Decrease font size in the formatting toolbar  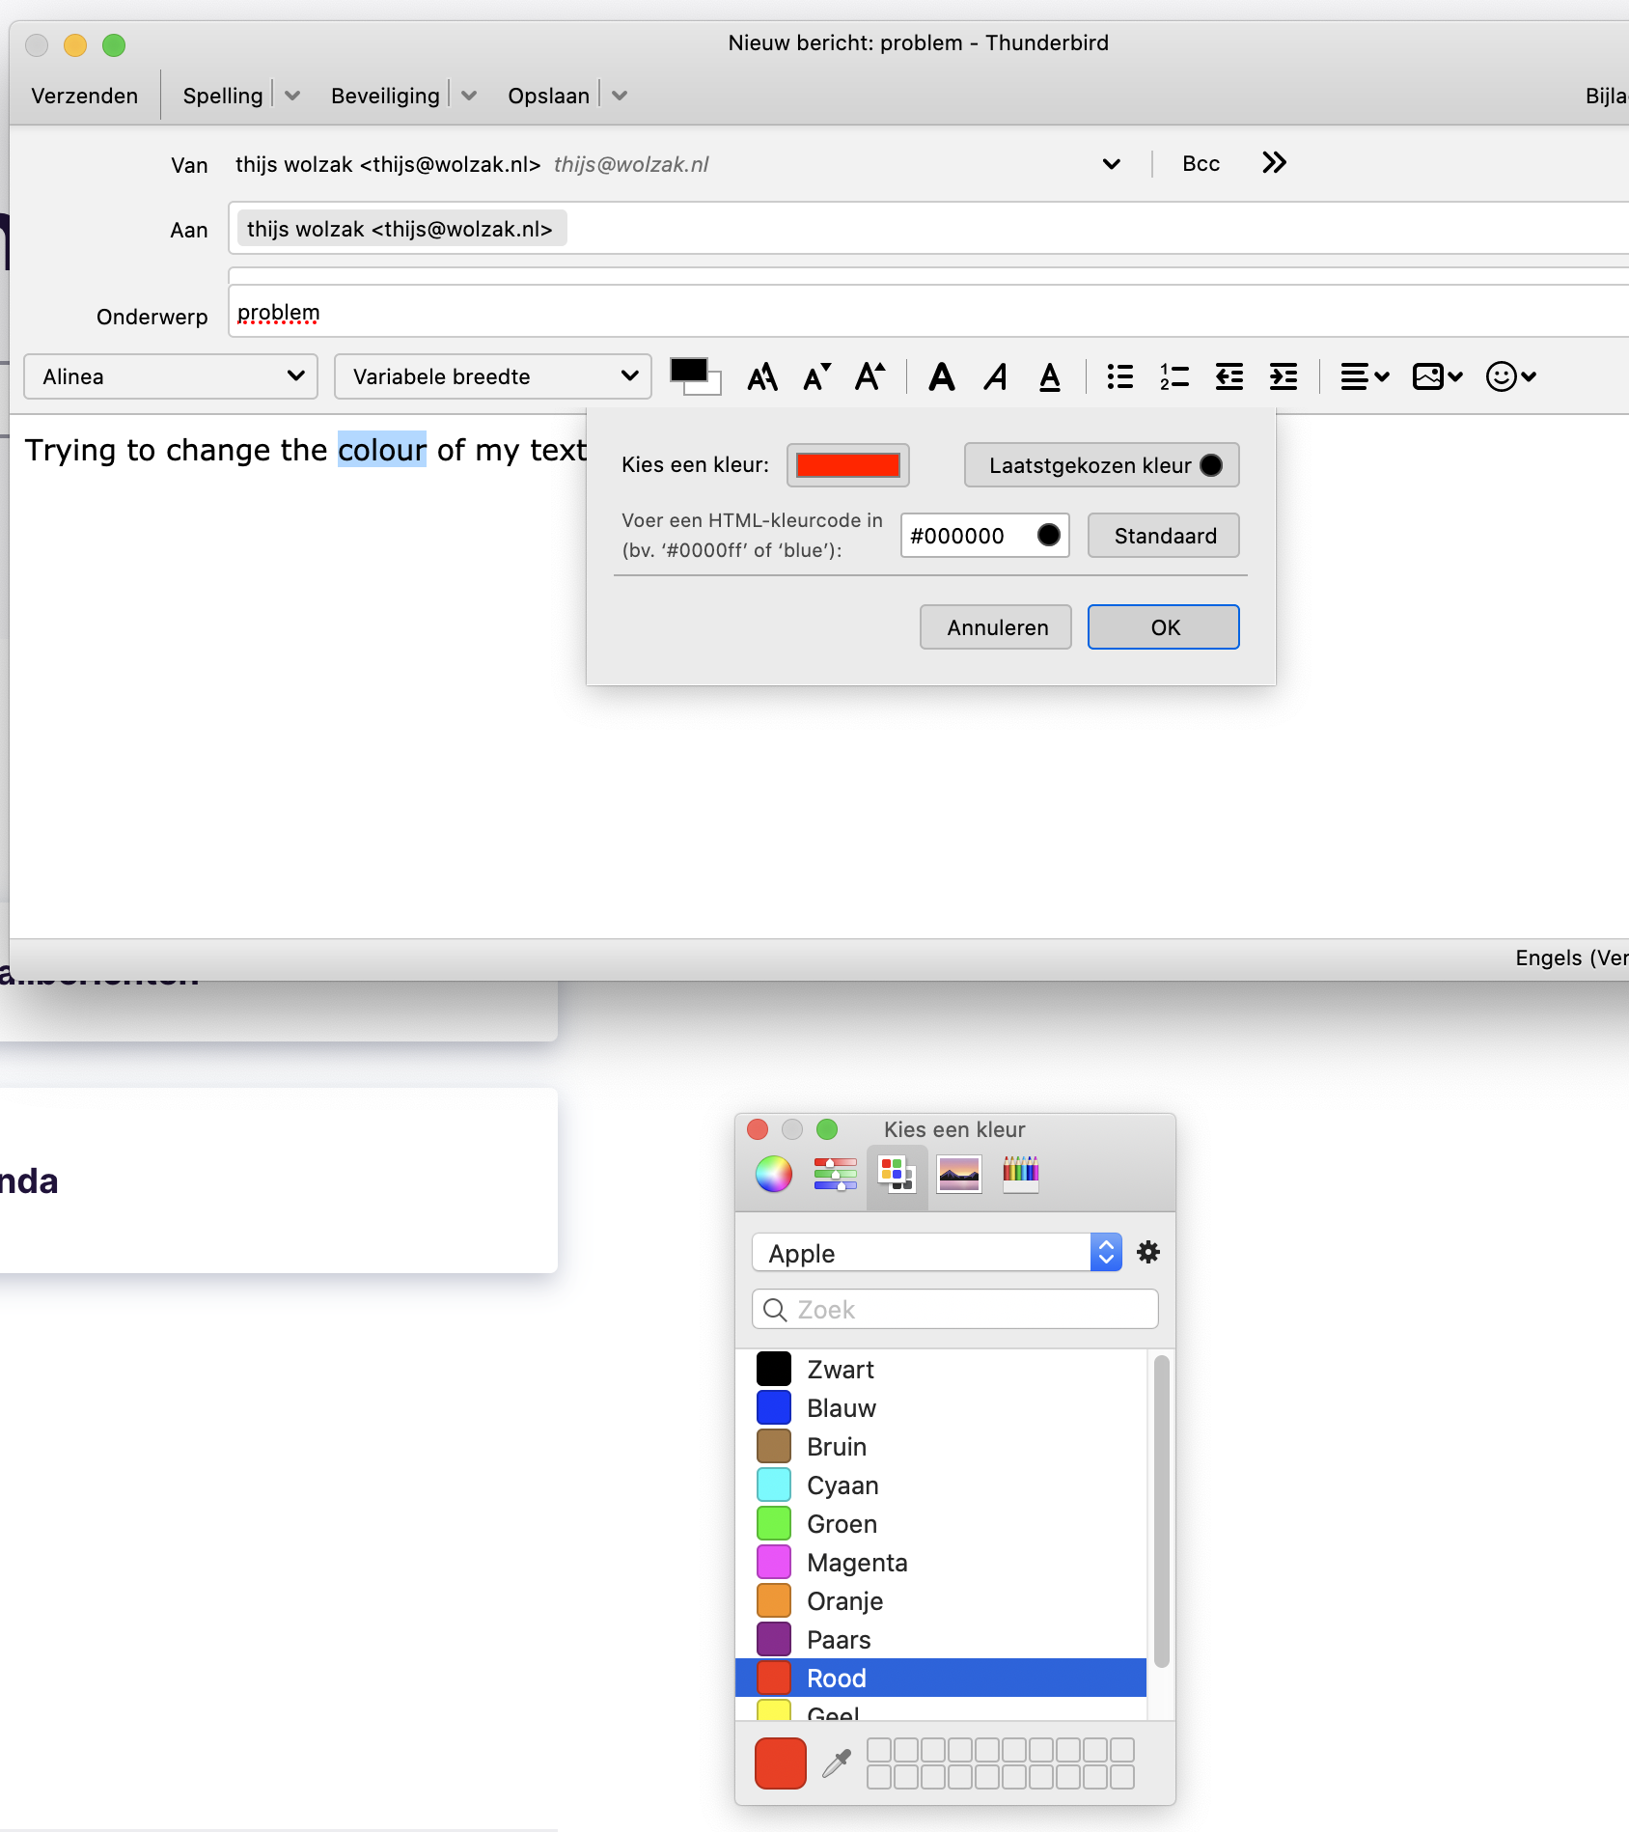pyautogui.click(x=816, y=376)
